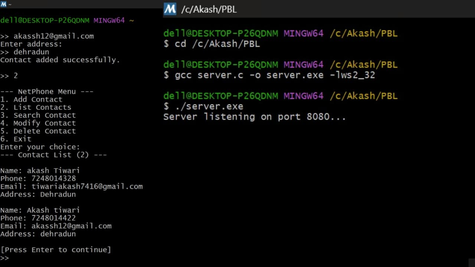Open the /c/Akash/PBL window's MSYS2 icon menu
This screenshot has width=475, height=267.
click(170, 9)
